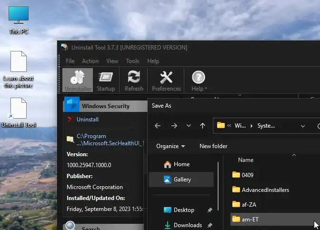Create a New folder

pyautogui.click(x=213, y=146)
